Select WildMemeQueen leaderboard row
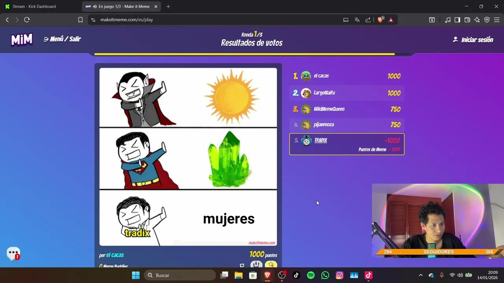The image size is (504, 283). coord(347,109)
